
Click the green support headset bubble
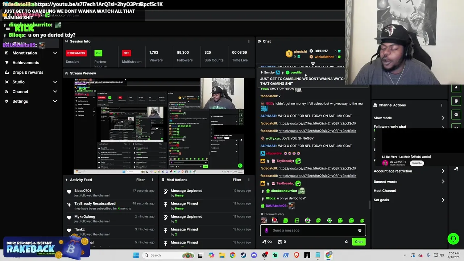pyautogui.click(x=453, y=239)
